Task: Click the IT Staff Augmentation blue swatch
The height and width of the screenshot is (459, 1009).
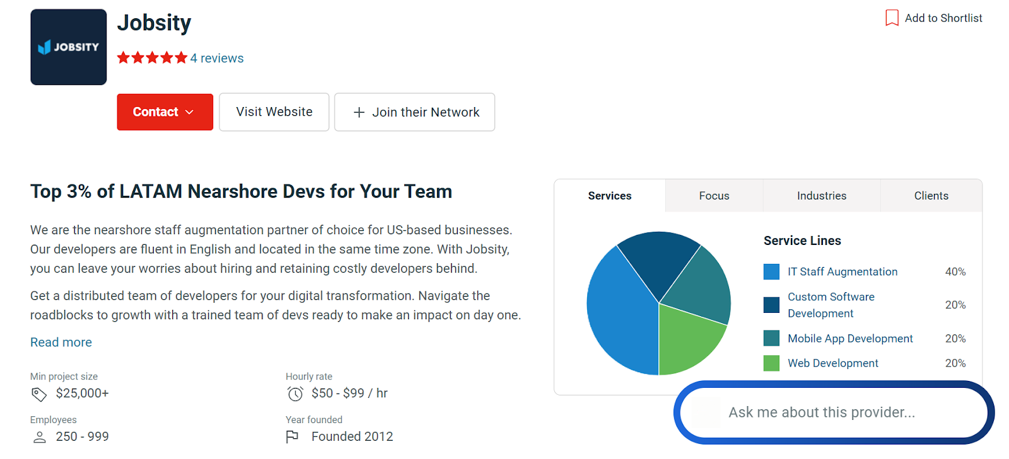Action: (x=771, y=272)
